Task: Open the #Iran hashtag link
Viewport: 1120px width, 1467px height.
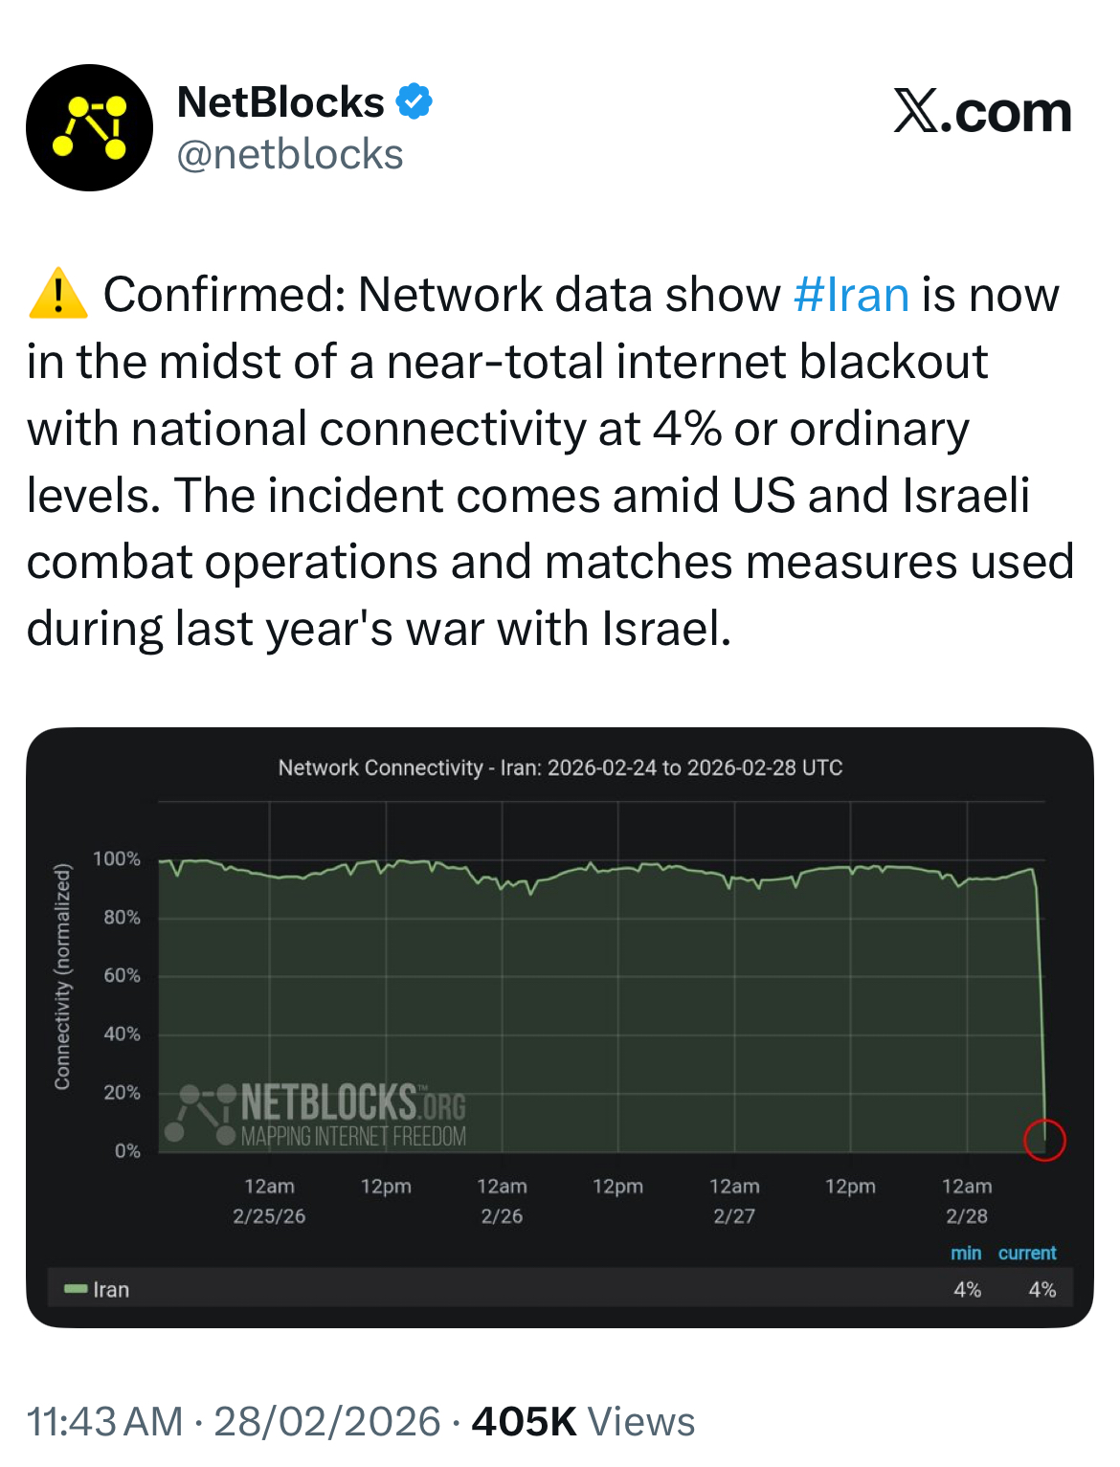Action: point(850,295)
